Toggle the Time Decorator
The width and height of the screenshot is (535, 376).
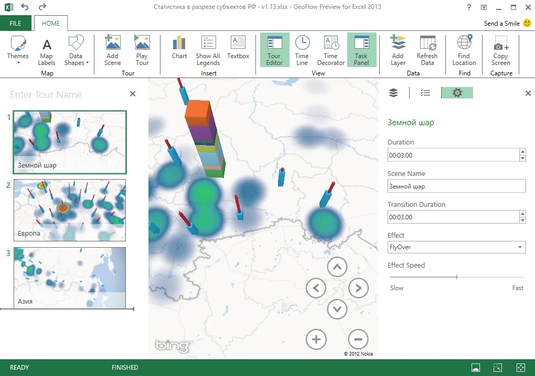pos(330,50)
